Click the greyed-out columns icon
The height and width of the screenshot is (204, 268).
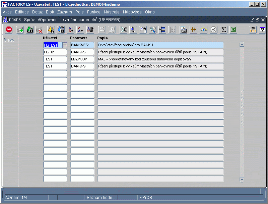tap(172, 30)
